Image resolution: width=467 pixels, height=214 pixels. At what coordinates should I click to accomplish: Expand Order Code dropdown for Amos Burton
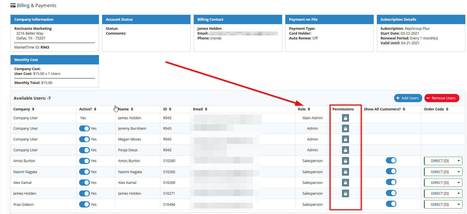tap(443, 161)
